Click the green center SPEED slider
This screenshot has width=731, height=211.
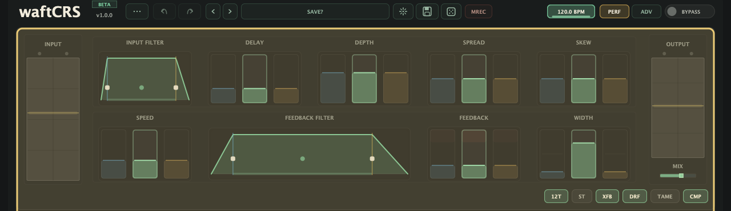pos(145,154)
